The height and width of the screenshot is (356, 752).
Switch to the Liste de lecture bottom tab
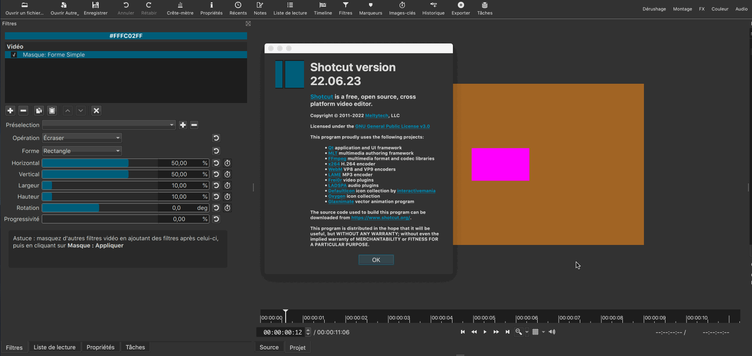tap(55, 347)
